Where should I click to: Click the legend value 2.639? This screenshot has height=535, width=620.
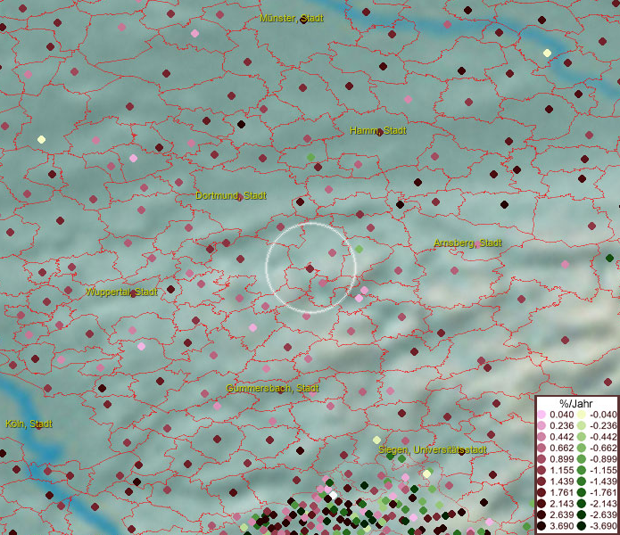point(561,514)
